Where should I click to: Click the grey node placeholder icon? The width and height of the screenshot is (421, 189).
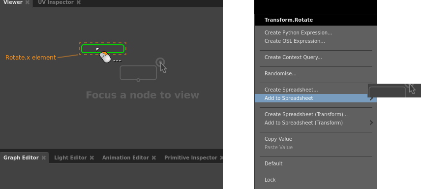tap(138, 73)
